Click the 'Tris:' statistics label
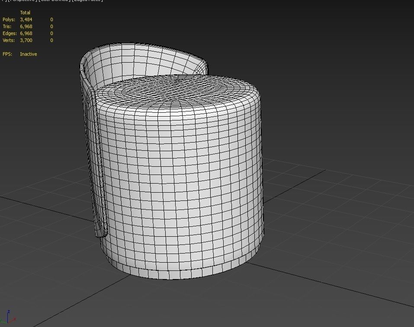Viewport: 414px width, 327px height. [x=7, y=26]
